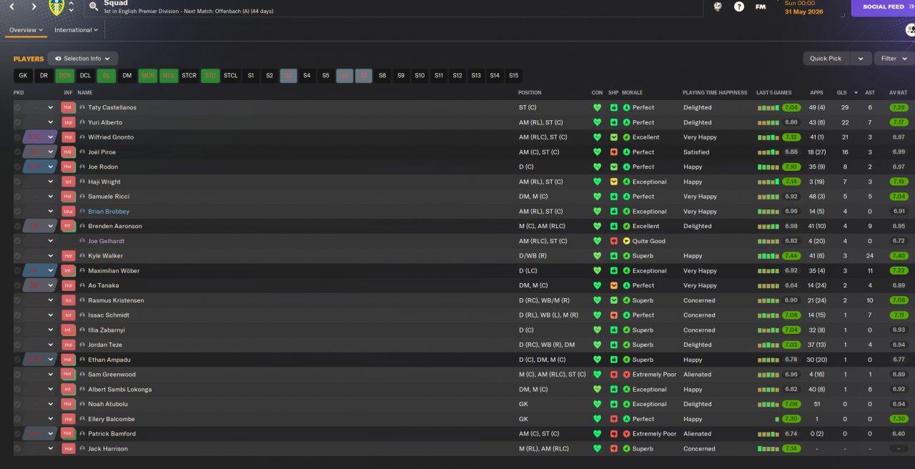This screenshot has height=469, width=915.
Task: Toggle picked checkmark for Illia Zabarnyi
Action: (x=17, y=330)
